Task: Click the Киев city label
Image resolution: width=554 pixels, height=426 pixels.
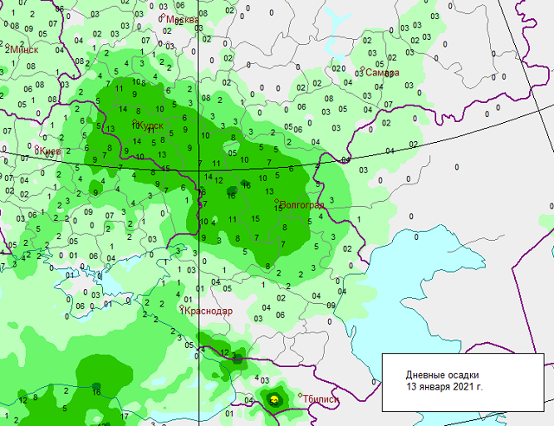Action: (50, 152)
